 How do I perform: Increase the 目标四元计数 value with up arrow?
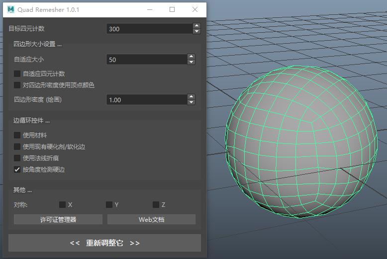coord(196,26)
